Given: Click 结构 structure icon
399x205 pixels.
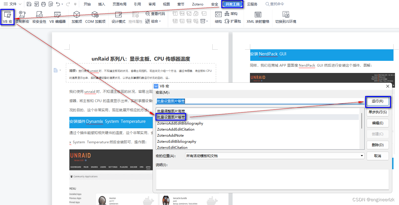Looking at the screenshot, I should [x=218, y=17].
